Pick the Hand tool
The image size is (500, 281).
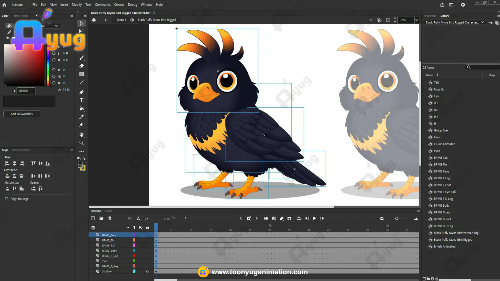(82, 135)
